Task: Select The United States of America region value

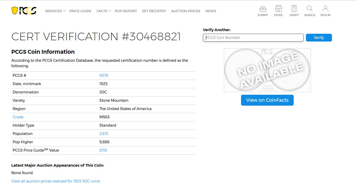Action: 125,109
